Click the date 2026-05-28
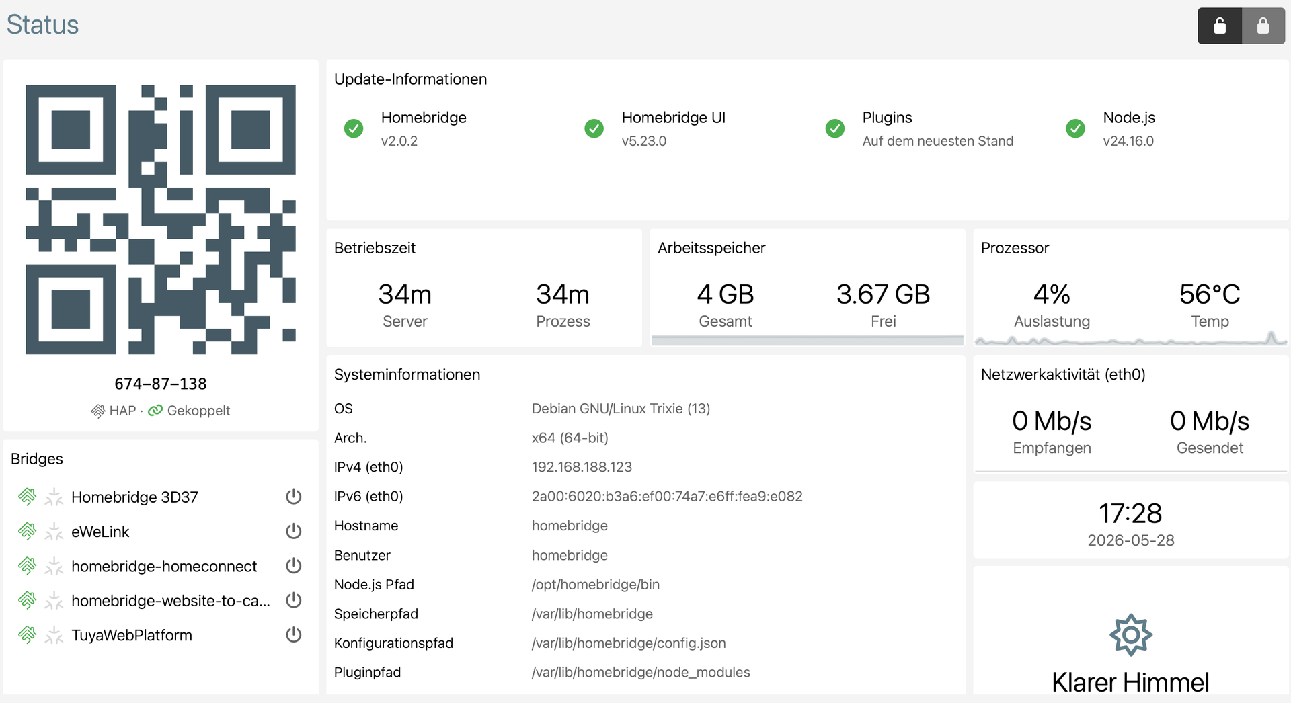Viewport: 1291px width, 703px height. [1131, 540]
